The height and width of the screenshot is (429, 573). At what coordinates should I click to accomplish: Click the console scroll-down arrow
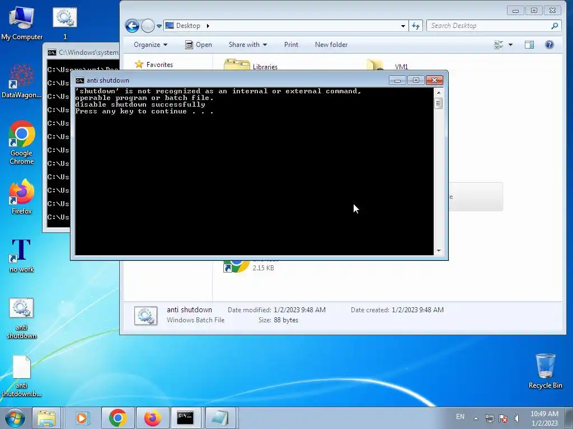[439, 251]
